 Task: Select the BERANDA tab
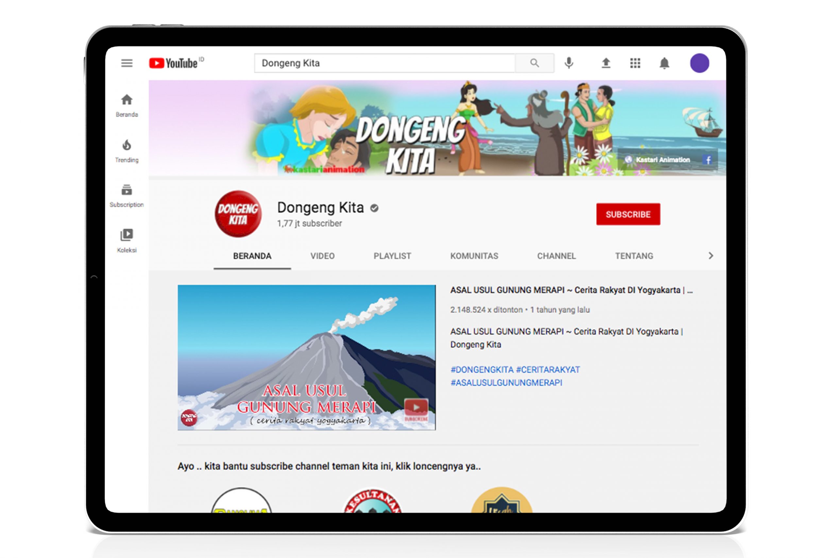coord(252,256)
